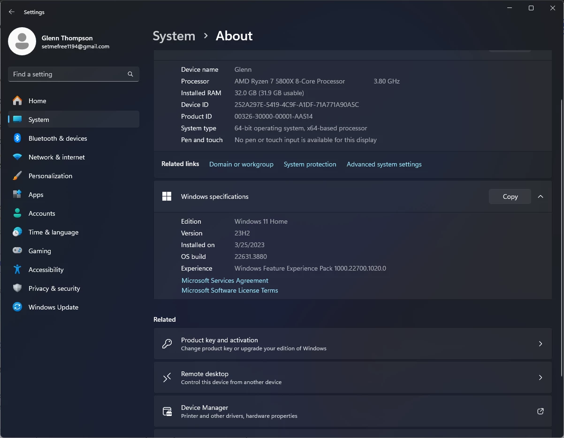
Task: Navigate to Windows Update section
Action: [74, 307]
